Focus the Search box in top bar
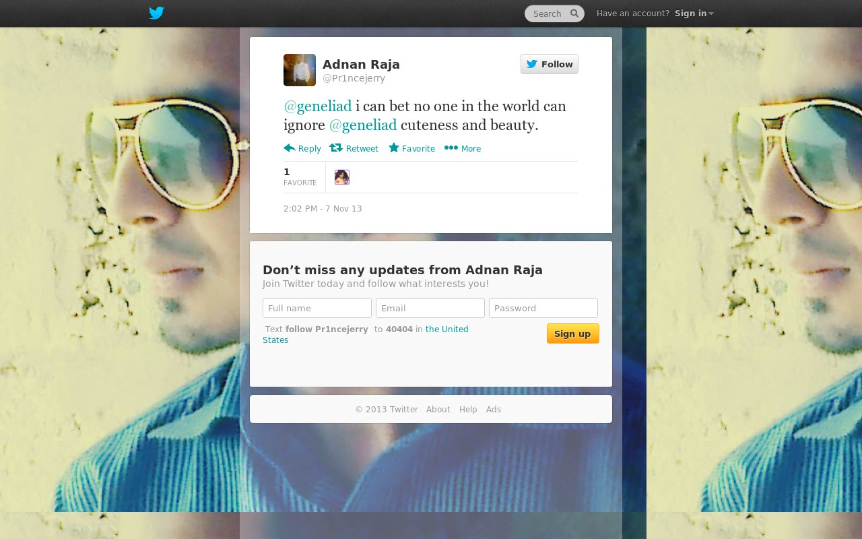Image resolution: width=862 pixels, height=539 pixels. tap(554, 13)
